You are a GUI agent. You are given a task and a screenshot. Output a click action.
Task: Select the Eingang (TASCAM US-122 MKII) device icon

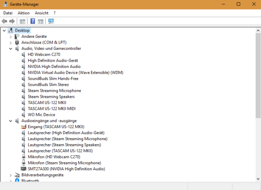tap(23, 127)
